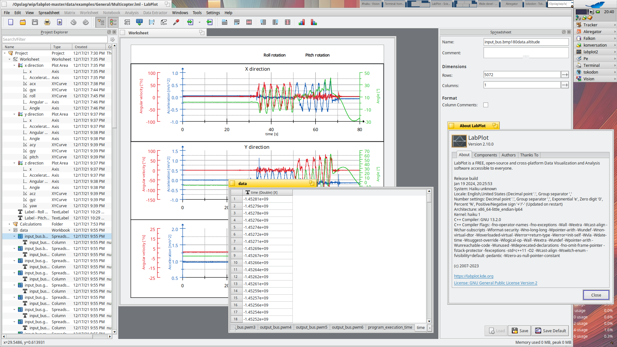Click the blue screen icon with green arrow
This screenshot has width=617, height=347.
[x=139, y=22]
